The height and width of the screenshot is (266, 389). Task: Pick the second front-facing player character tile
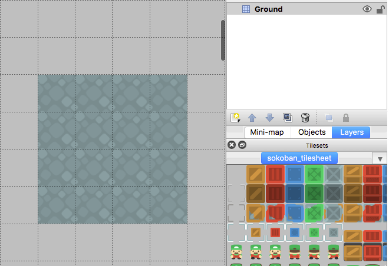[x=256, y=252]
